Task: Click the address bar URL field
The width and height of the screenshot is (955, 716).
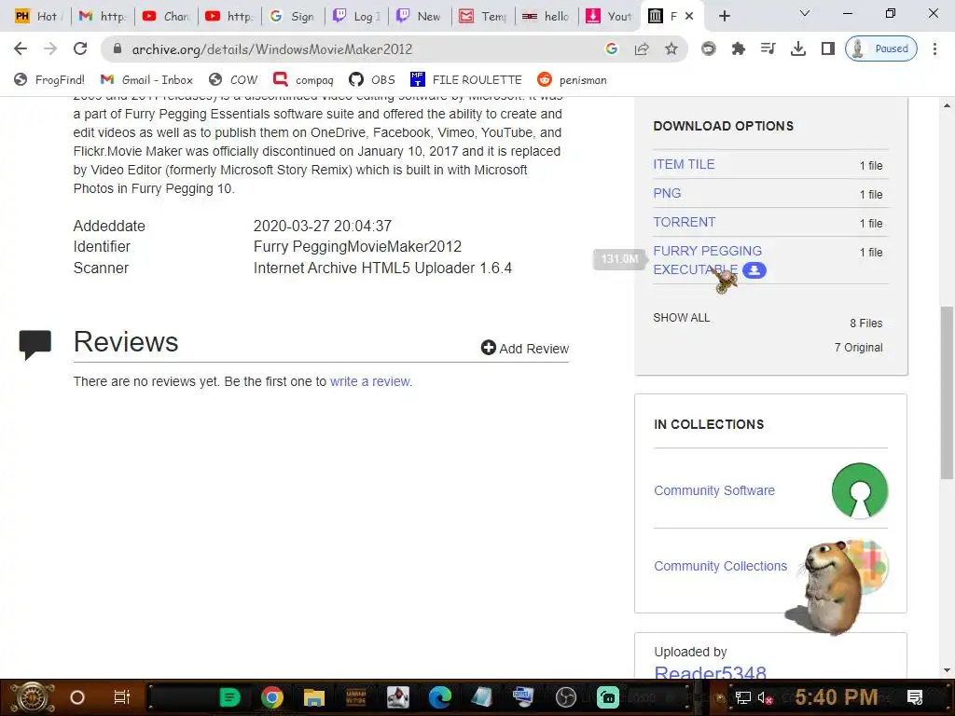Action: [353, 49]
